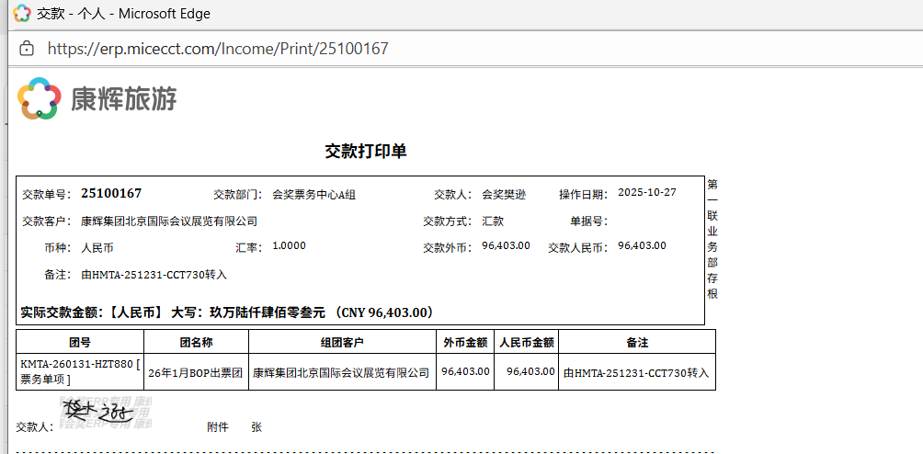Click the department value 会奖票务中心A组
Image resolution: width=923 pixels, height=454 pixels.
[313, 194]
